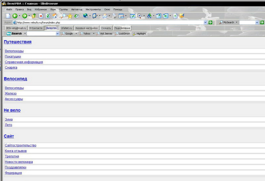
Task: Click the form filler notepad icon
Action: pos(95,16)
